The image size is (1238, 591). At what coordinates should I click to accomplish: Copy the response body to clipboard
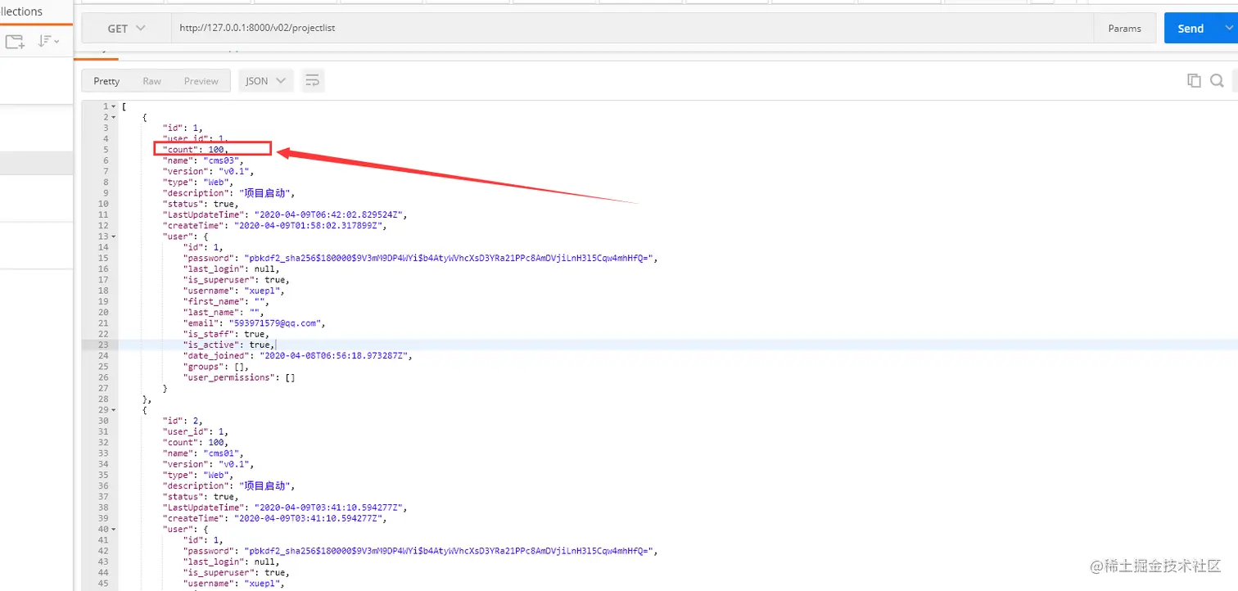click(1194, 80)
